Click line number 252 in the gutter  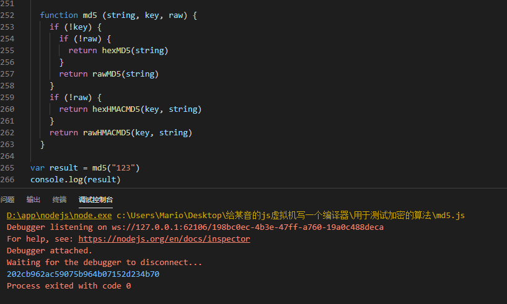tap(7, 15)
